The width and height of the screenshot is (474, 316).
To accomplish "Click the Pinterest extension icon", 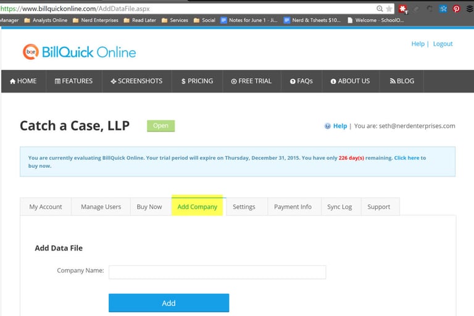I will (x=457, y=9).
